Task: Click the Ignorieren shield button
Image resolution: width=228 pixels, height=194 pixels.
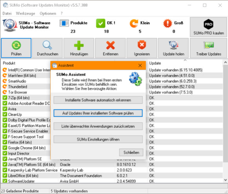Action: click(142, 48)
